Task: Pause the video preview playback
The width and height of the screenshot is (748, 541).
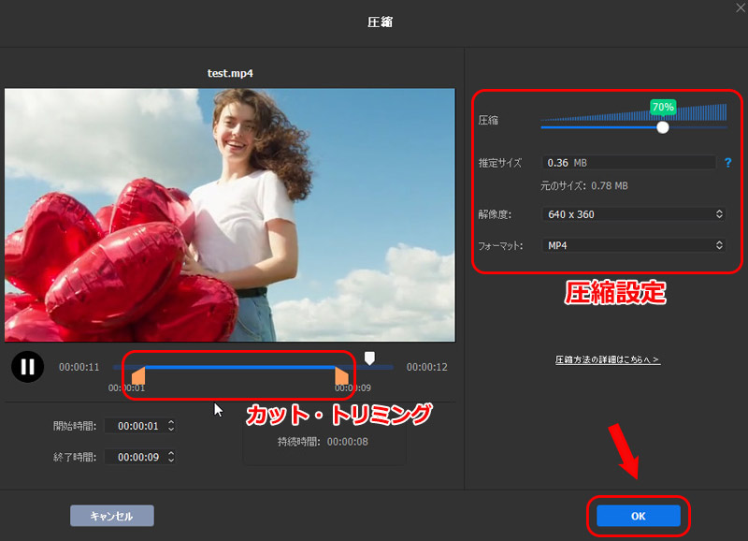Action: [27, 367]
